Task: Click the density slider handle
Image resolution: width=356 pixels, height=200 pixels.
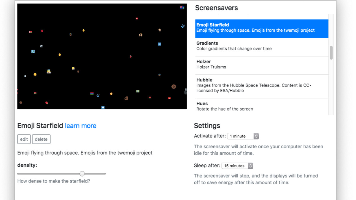Action: pos(82,174)
